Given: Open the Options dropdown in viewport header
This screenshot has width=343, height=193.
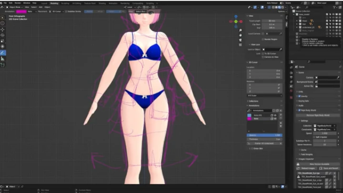Looking at the screenshot, I should point(282,11).
